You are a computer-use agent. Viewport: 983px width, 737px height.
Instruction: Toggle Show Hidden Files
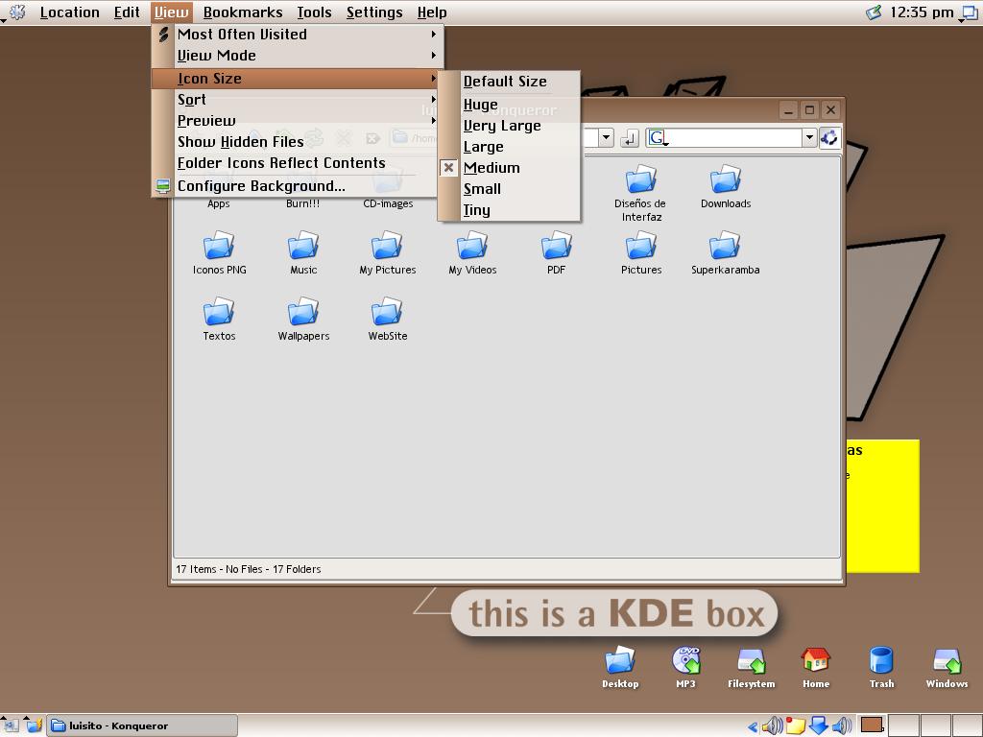(x=298, y=142)
